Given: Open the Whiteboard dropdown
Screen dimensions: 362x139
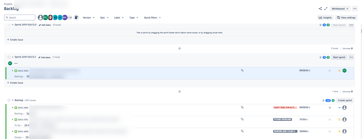Looking at the screenshot, I should point(340,9).
